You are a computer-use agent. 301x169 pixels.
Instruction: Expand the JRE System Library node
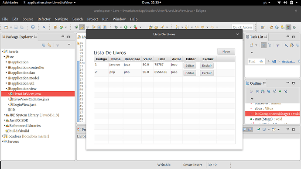click(x=4, y=115)
